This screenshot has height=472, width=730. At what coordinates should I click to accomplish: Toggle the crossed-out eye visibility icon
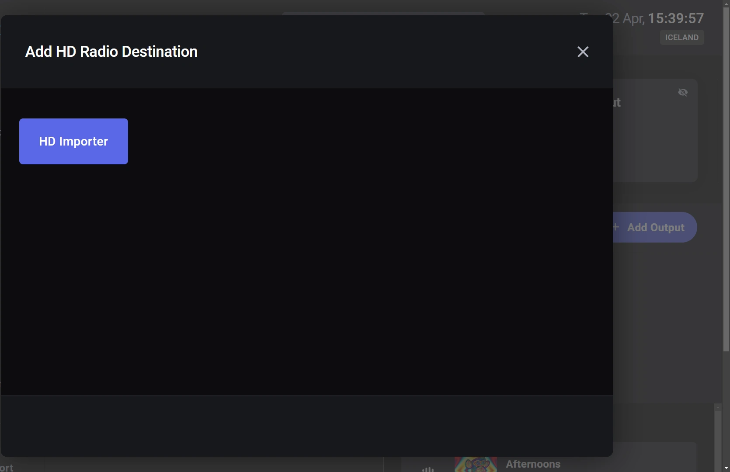[x=683, y=92]
